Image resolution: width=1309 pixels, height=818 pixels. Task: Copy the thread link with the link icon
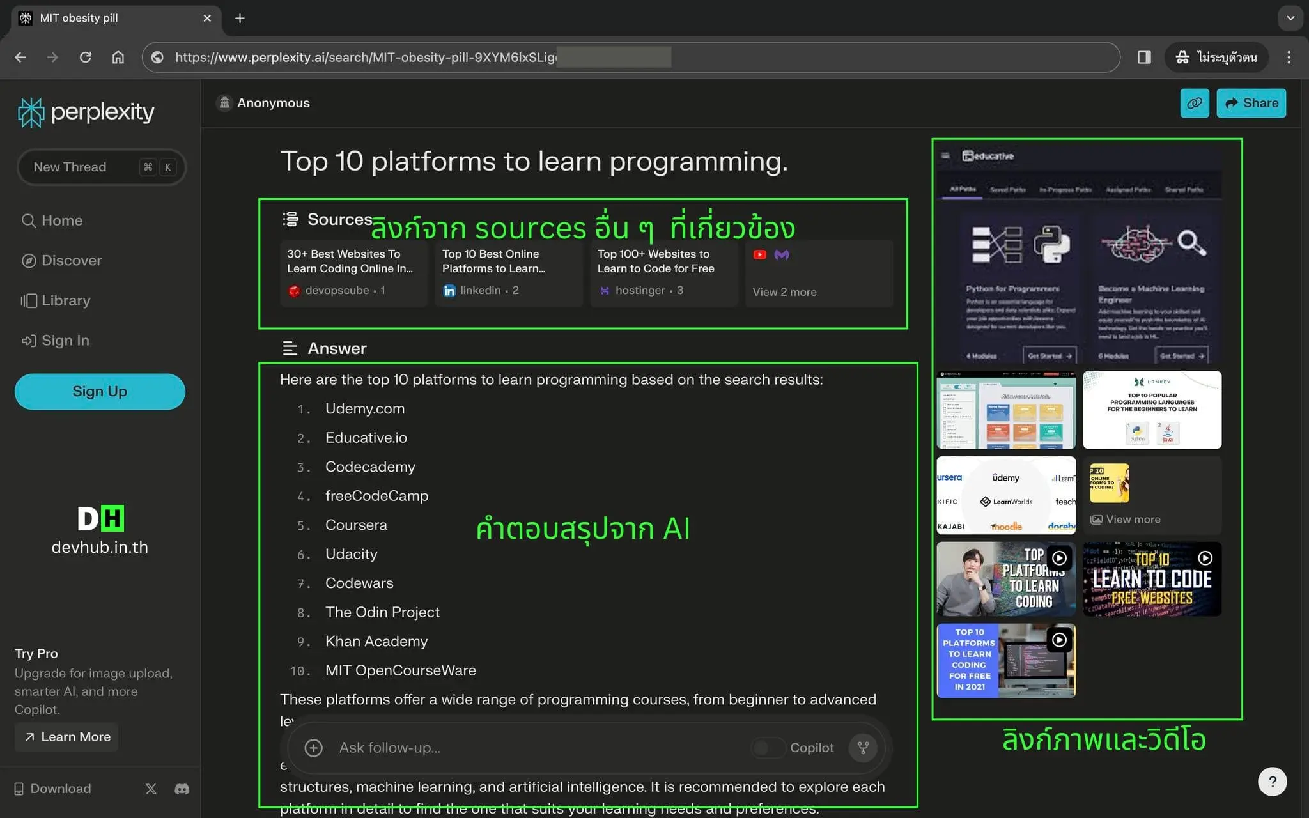click(1194, 103)
